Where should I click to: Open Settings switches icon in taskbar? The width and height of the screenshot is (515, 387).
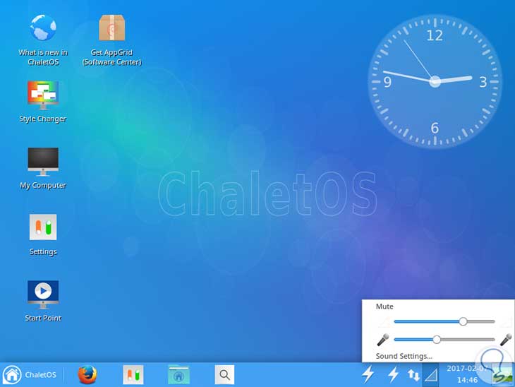click(x=133, y=374)
